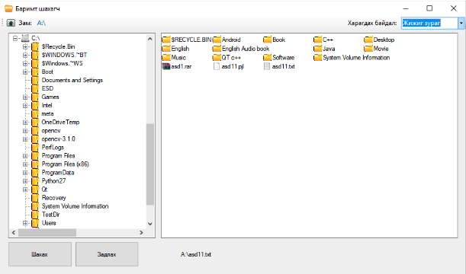Select System Volume Information label in the tree
The width and height of the screenshot is (466, 274).
(75, 206)
